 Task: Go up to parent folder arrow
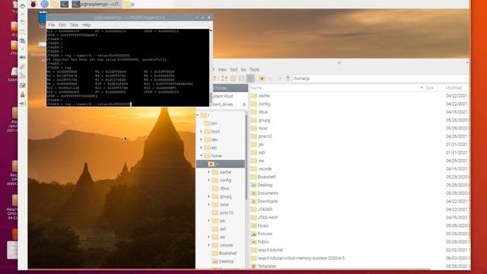click(x=288, y=78)
